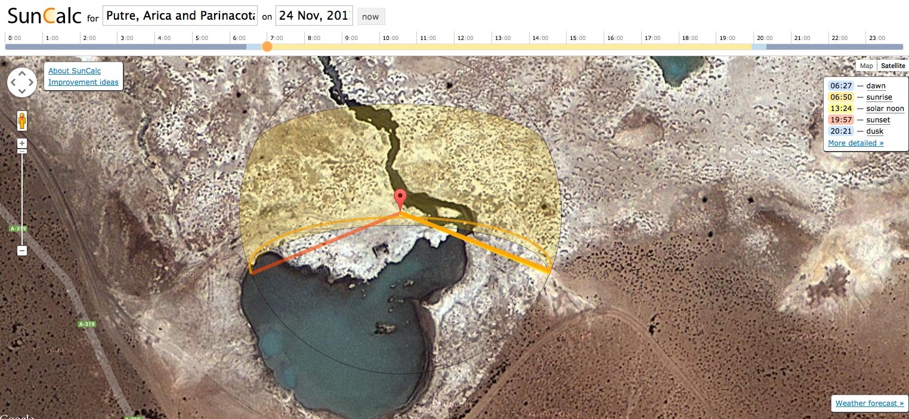
Task: Open the Improvement ideas link
Action: 84,82
